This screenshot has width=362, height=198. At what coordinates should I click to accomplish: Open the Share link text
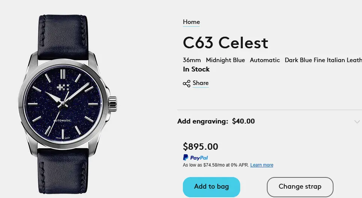[200, 83]
